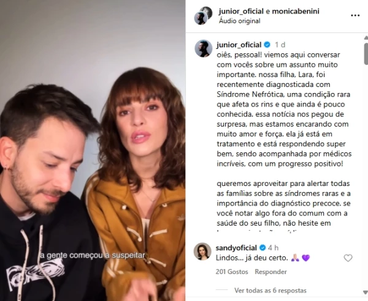This screenshot has height=301, width=368.
Task: Click the video to pause playback
Action: (x=93, y=150)
